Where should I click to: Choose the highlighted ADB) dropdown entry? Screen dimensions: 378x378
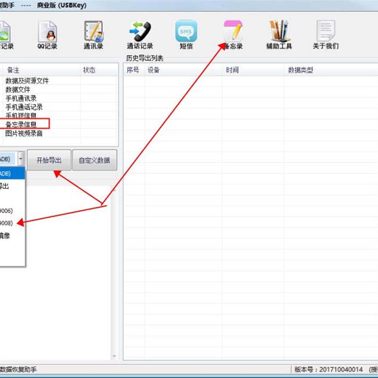point(12,173)
